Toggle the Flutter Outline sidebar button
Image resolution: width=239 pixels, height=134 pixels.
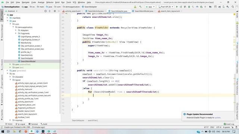tap(238, 67)
